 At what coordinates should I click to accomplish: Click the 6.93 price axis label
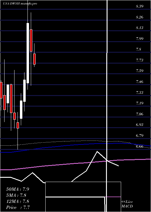[140, 125]
